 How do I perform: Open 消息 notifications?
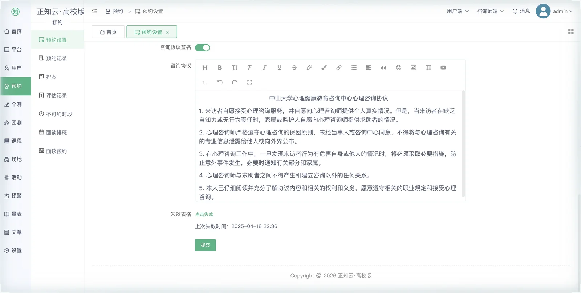coord(521,11)
